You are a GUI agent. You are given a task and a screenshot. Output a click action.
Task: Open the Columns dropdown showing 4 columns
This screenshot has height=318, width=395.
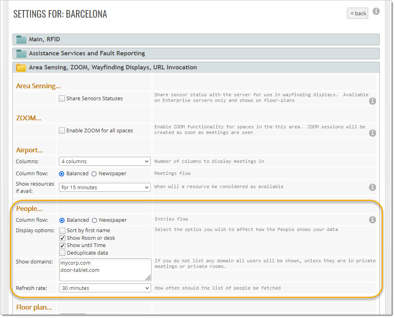105,161
